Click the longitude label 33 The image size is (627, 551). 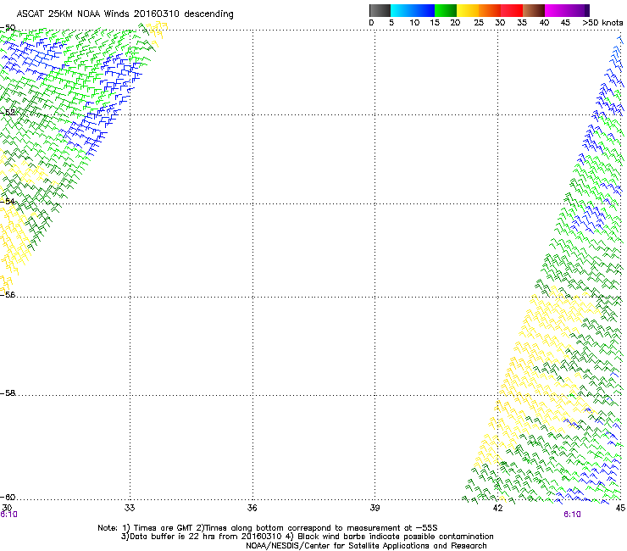(x=130, y=508)
